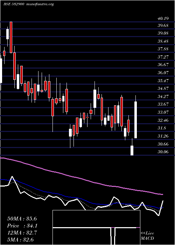Click the pink 50MA moving average line

pyautogui.click(x=81, y=178)
